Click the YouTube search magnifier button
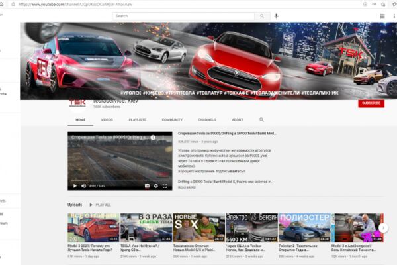The image size is (397, 265). (x=262, y=16)
